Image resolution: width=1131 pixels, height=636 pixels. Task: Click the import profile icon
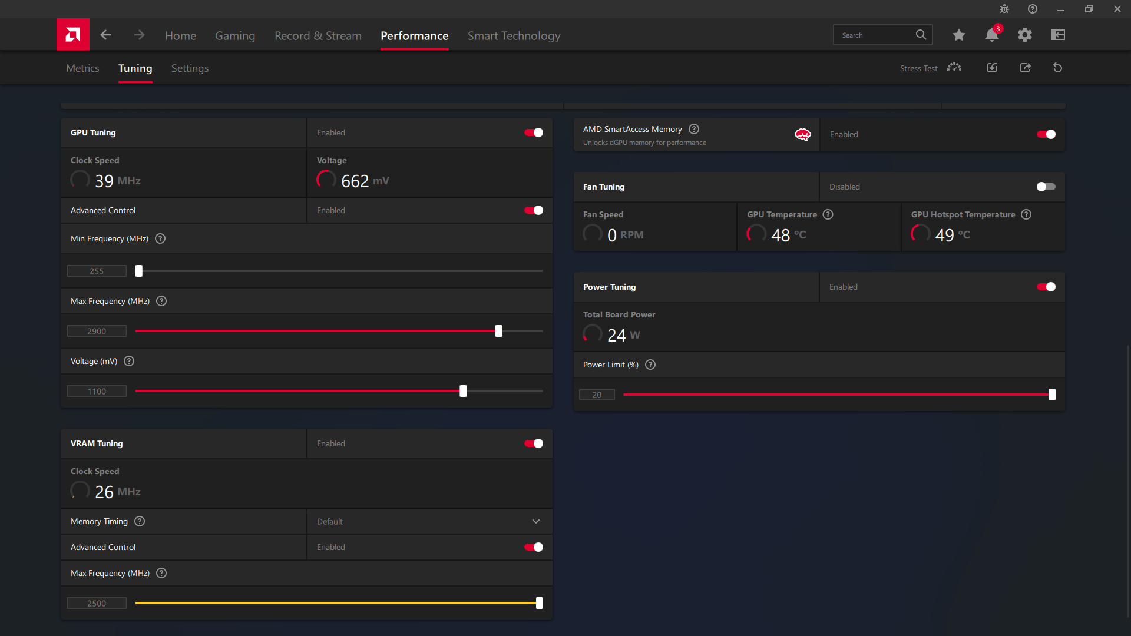992,68
